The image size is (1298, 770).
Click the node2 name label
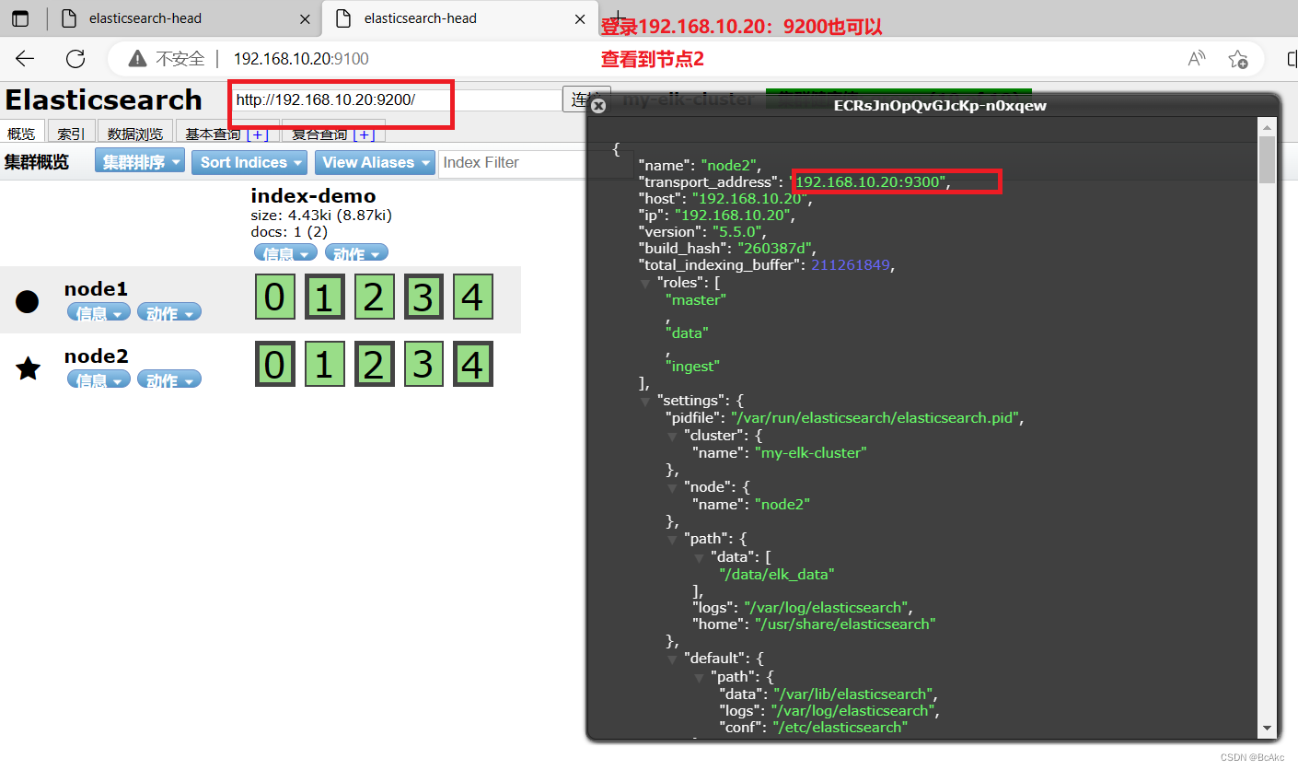pos(96,356)
